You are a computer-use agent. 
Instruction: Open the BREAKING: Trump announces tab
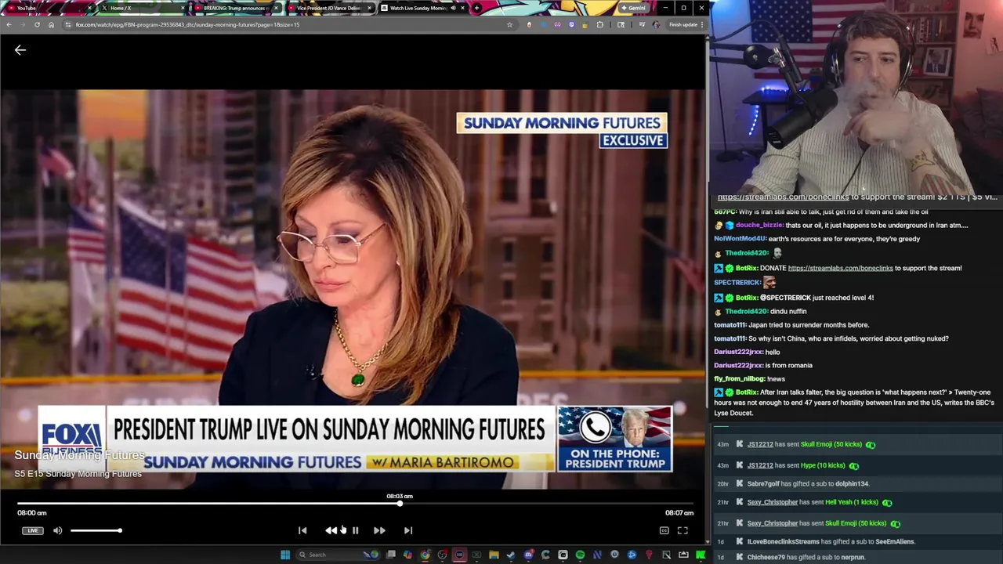pyautogui.click(x=234, y=8)
